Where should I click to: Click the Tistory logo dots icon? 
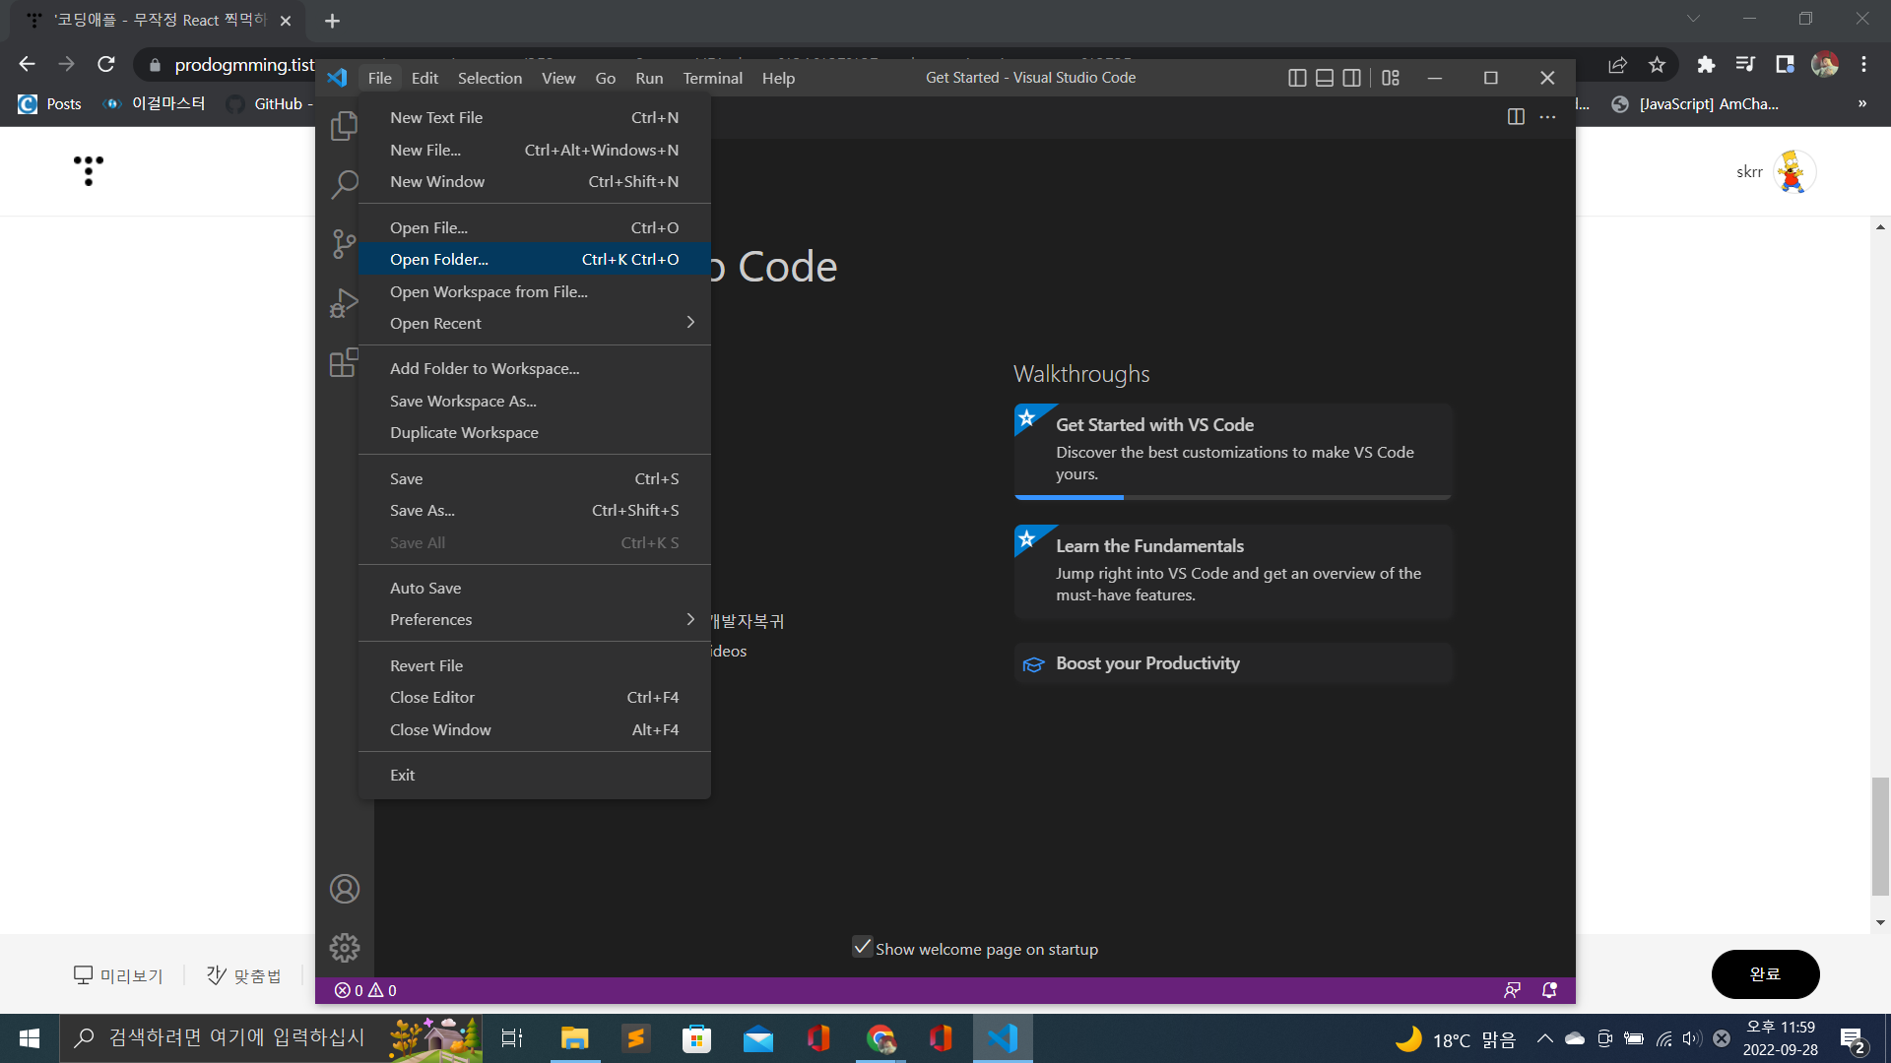(89, 170)
